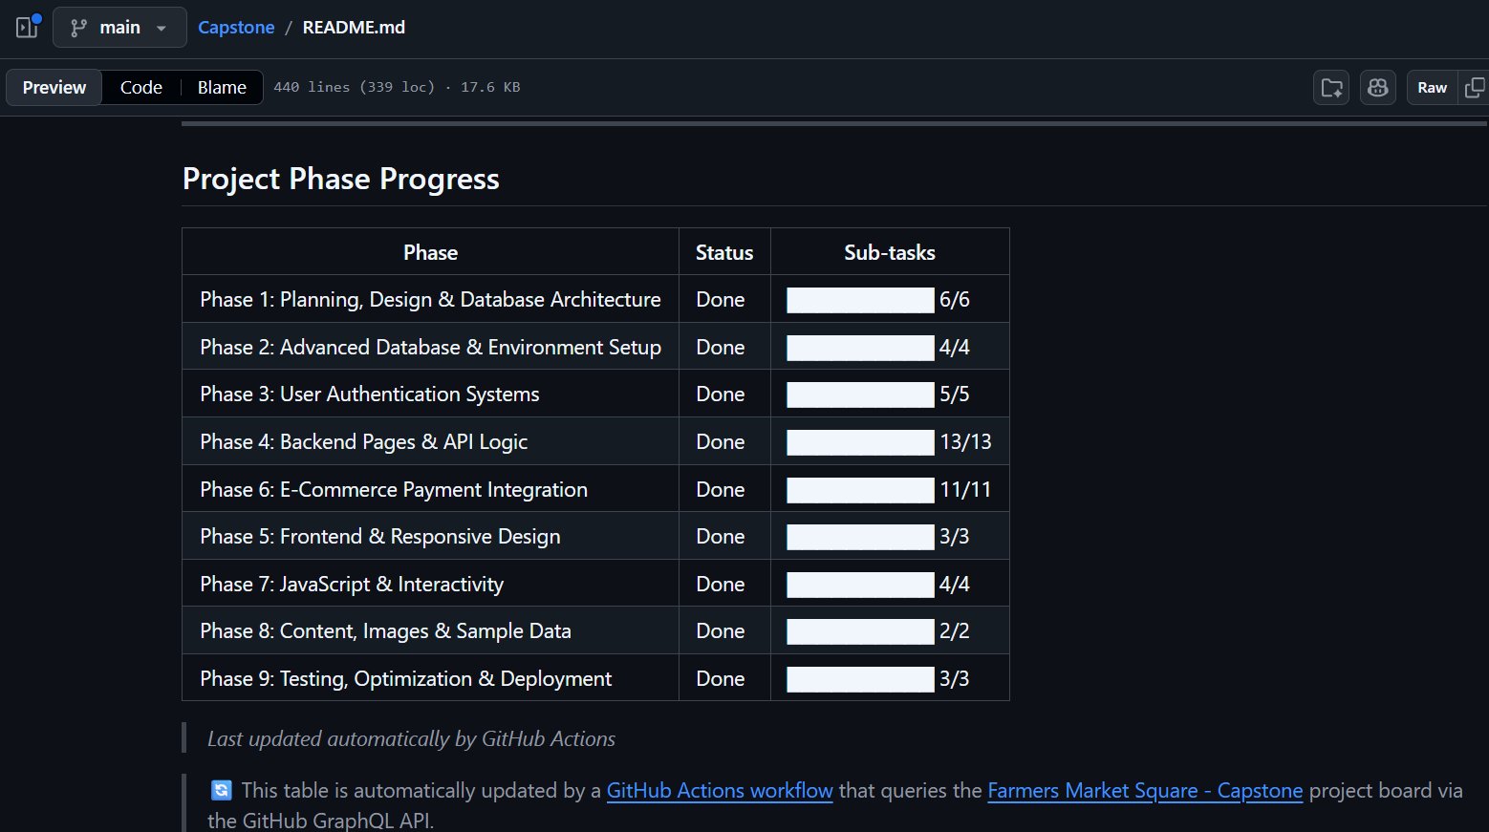Switch to the Blame tab
The image size is (1489, 832).
click(222, 87)
